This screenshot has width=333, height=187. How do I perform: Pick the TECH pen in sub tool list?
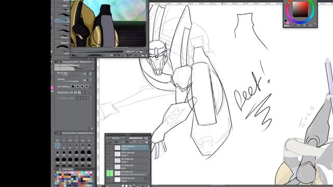62,53
